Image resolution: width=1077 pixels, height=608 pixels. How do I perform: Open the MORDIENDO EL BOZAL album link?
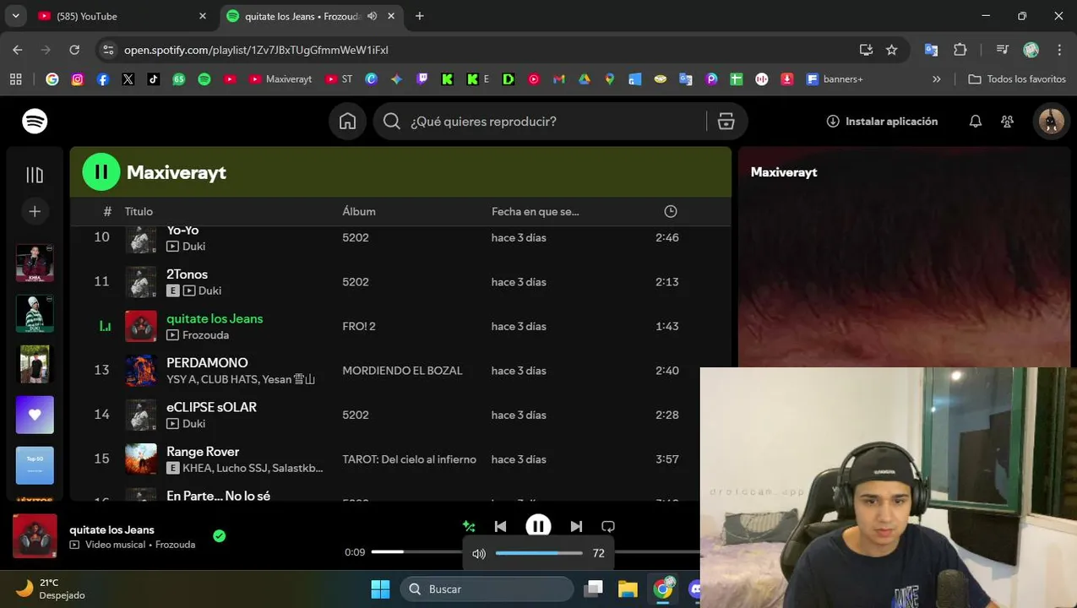402,371
